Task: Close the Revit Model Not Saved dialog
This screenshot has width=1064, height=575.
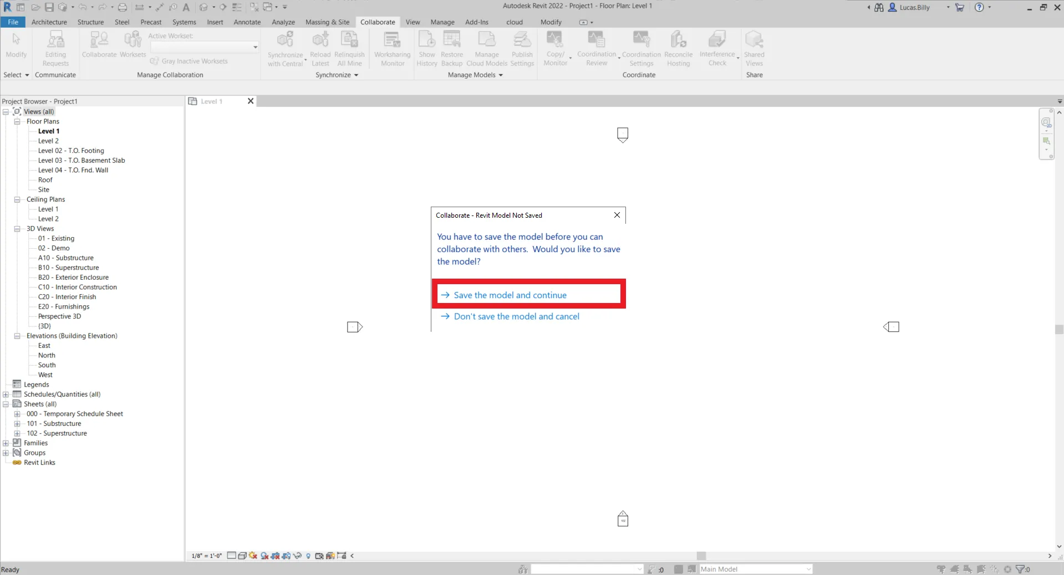Action: tap(617, 215)
